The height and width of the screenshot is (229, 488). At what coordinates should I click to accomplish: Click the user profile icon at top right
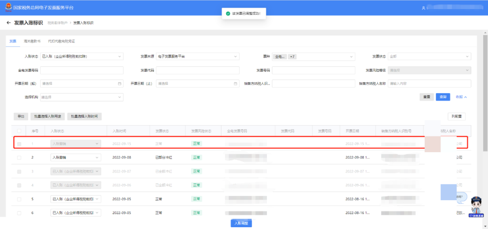pos(423,8)
